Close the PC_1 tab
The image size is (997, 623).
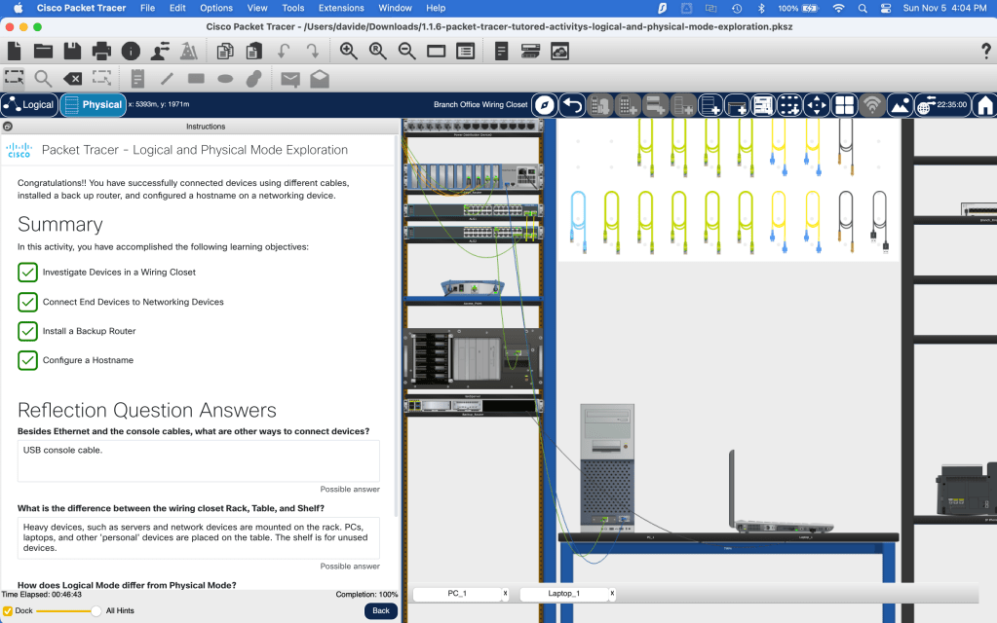click(505, 593)
